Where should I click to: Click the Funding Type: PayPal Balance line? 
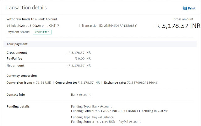point(92,117)
